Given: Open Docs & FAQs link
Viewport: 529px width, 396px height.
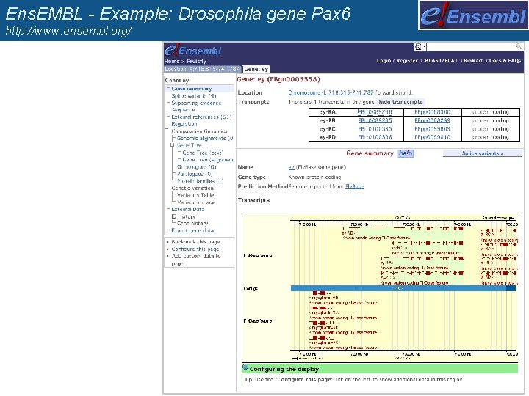Looking at the screenshot, I should [x=505, y=61].
